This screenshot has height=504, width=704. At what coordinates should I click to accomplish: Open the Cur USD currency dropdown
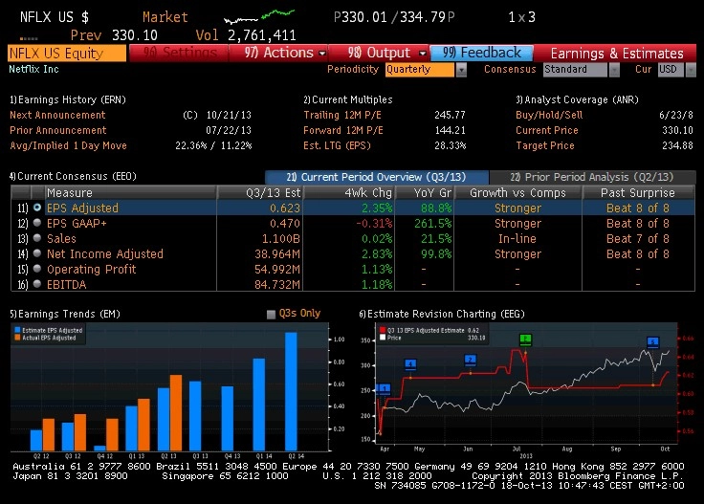[691, 70]
